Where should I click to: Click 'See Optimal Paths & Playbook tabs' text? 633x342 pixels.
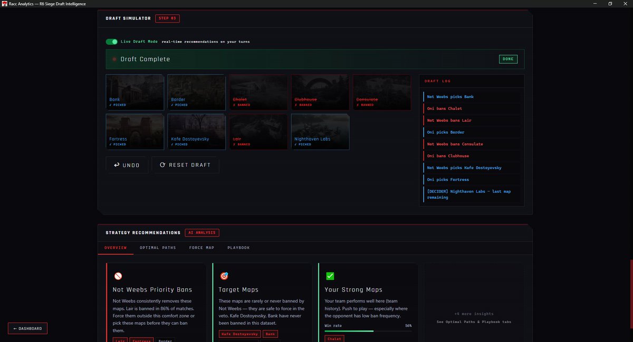[474, 321]
